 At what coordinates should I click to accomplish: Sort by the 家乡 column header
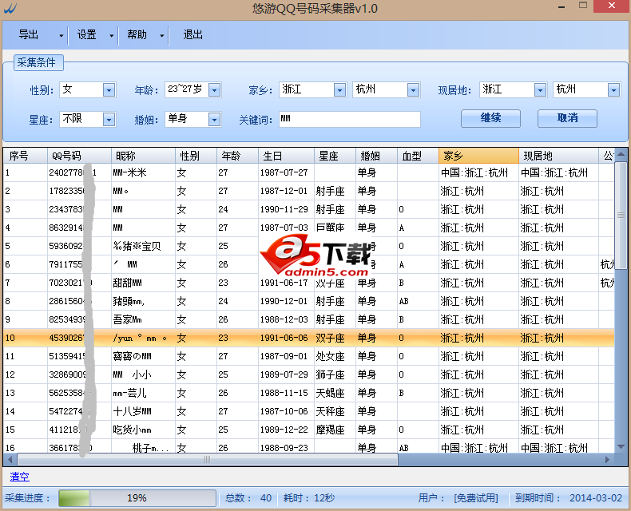coord(478,155)
